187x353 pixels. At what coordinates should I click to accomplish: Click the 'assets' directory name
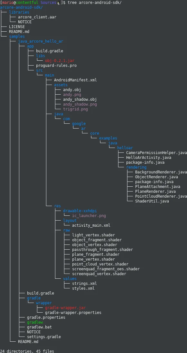[61, 85]
